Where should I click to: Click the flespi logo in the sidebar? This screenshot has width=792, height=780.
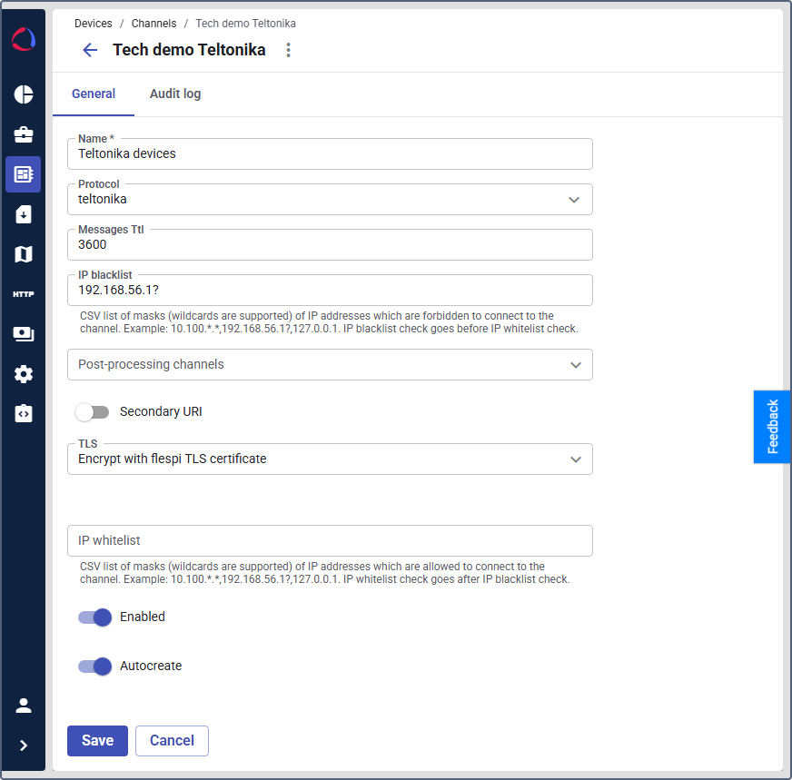(x=24, y=39)
